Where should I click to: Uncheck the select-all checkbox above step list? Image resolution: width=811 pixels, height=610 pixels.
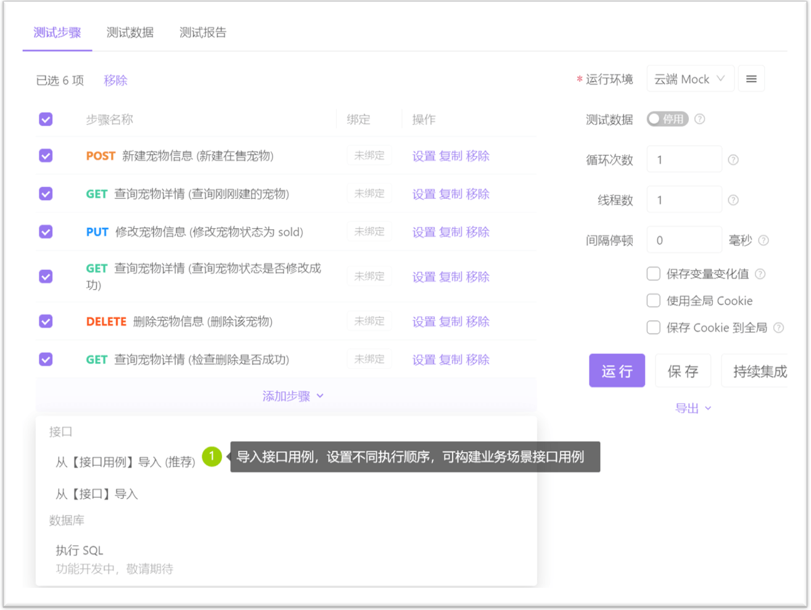click(x=45, y=119)
